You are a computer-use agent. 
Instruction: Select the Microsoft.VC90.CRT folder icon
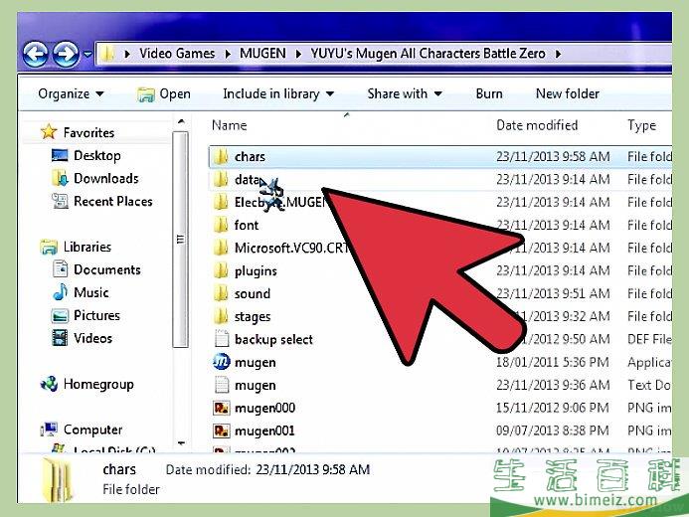221,248
